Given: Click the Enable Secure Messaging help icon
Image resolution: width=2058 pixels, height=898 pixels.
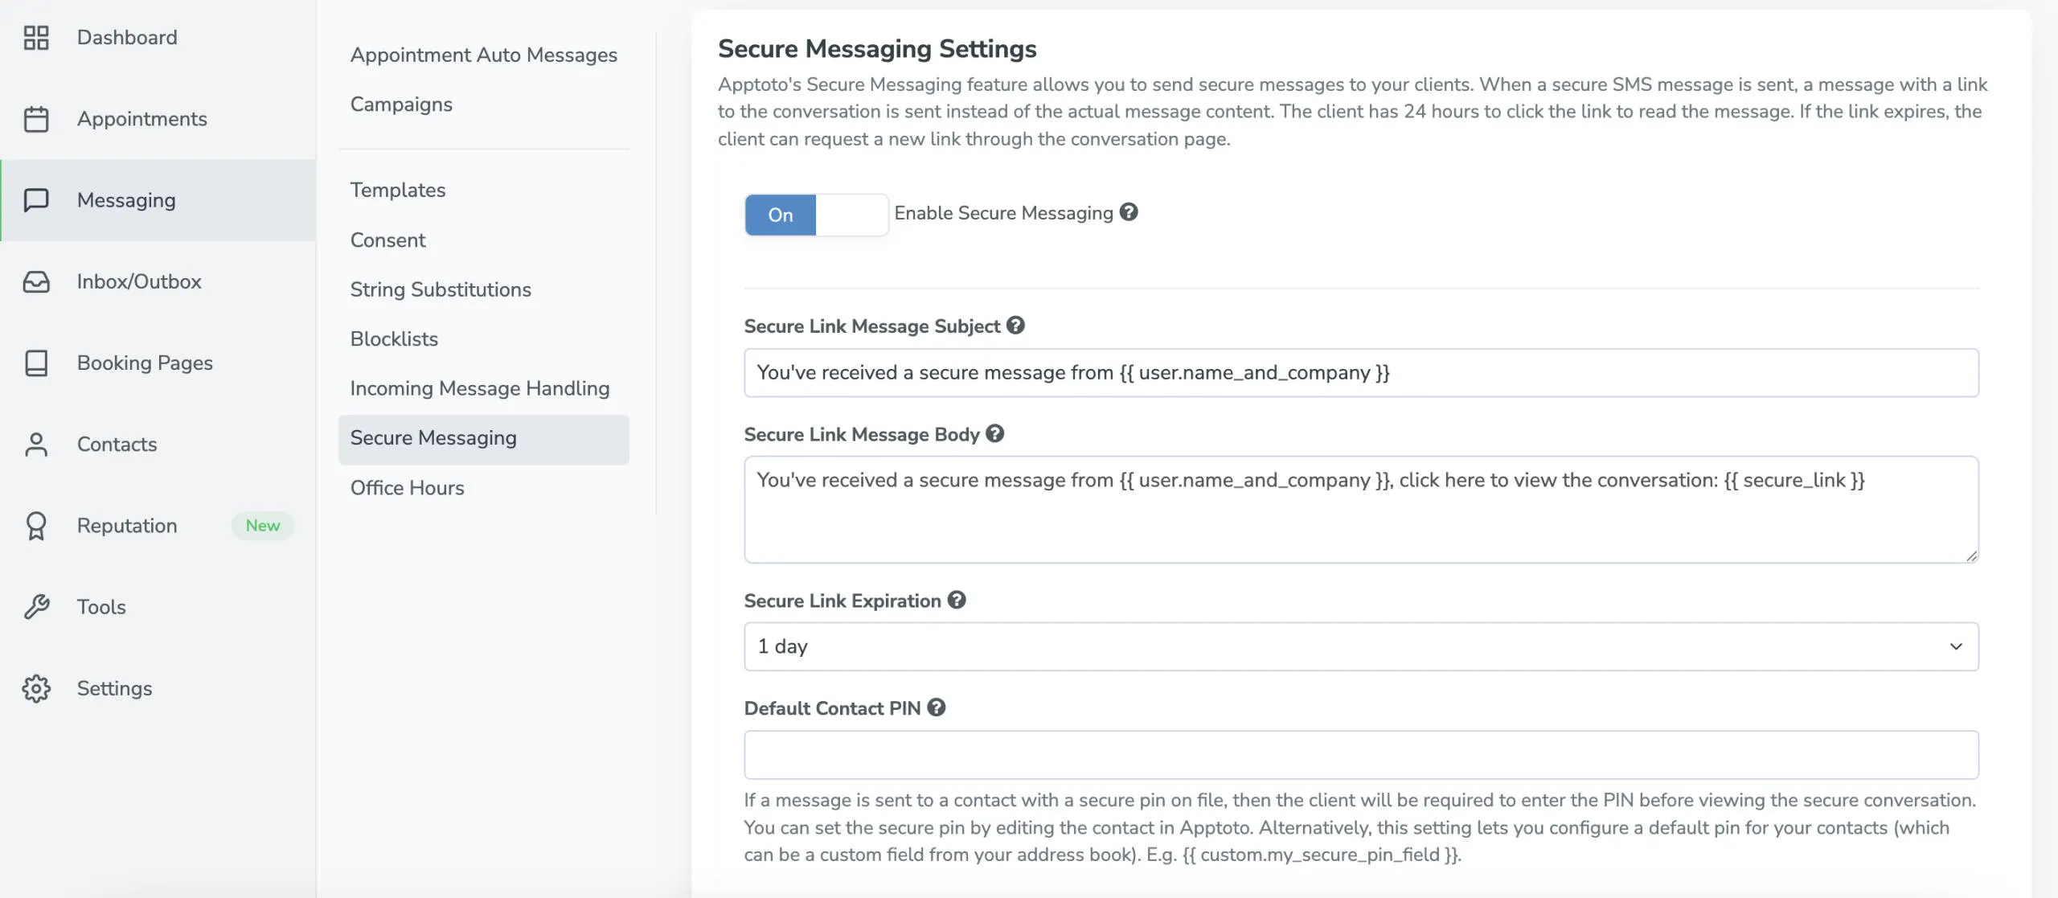Looking at the screenshot, I should [1129, 212].
